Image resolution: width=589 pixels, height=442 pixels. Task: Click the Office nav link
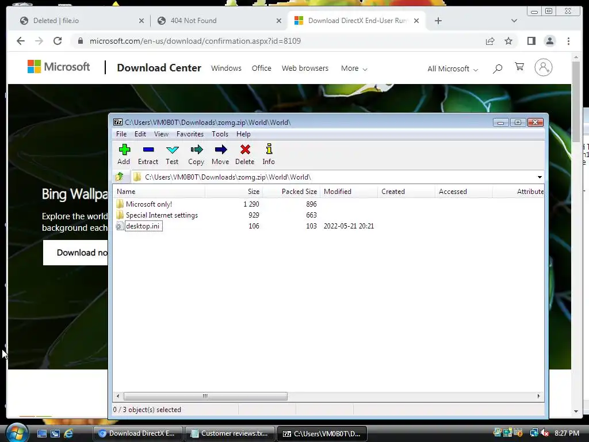pos(262,68)
